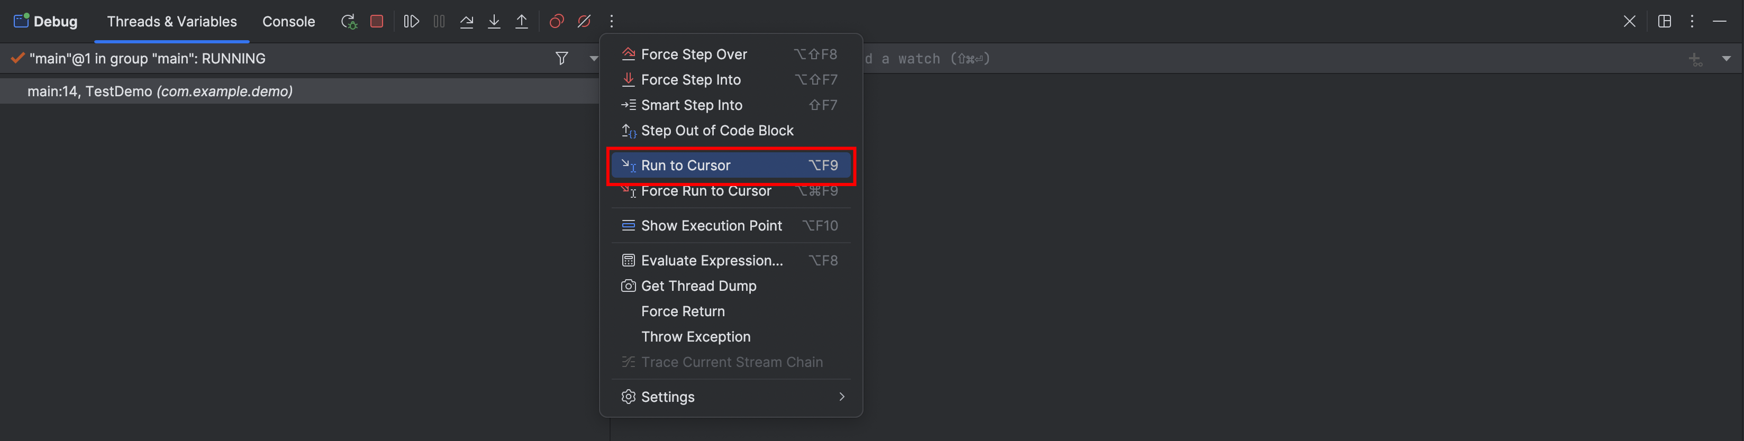Click the Step Into toolbar icon
This screenshot has height=441, width=1744.
[494, 22]
